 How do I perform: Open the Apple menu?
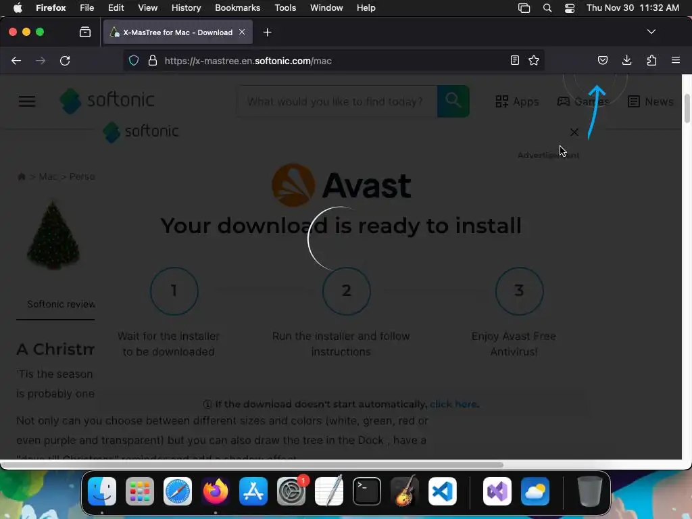click(18, 7)
